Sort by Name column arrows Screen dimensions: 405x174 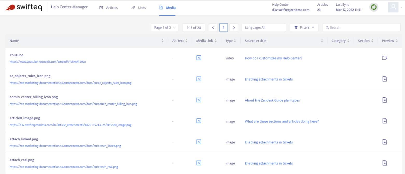coord(163,41)
